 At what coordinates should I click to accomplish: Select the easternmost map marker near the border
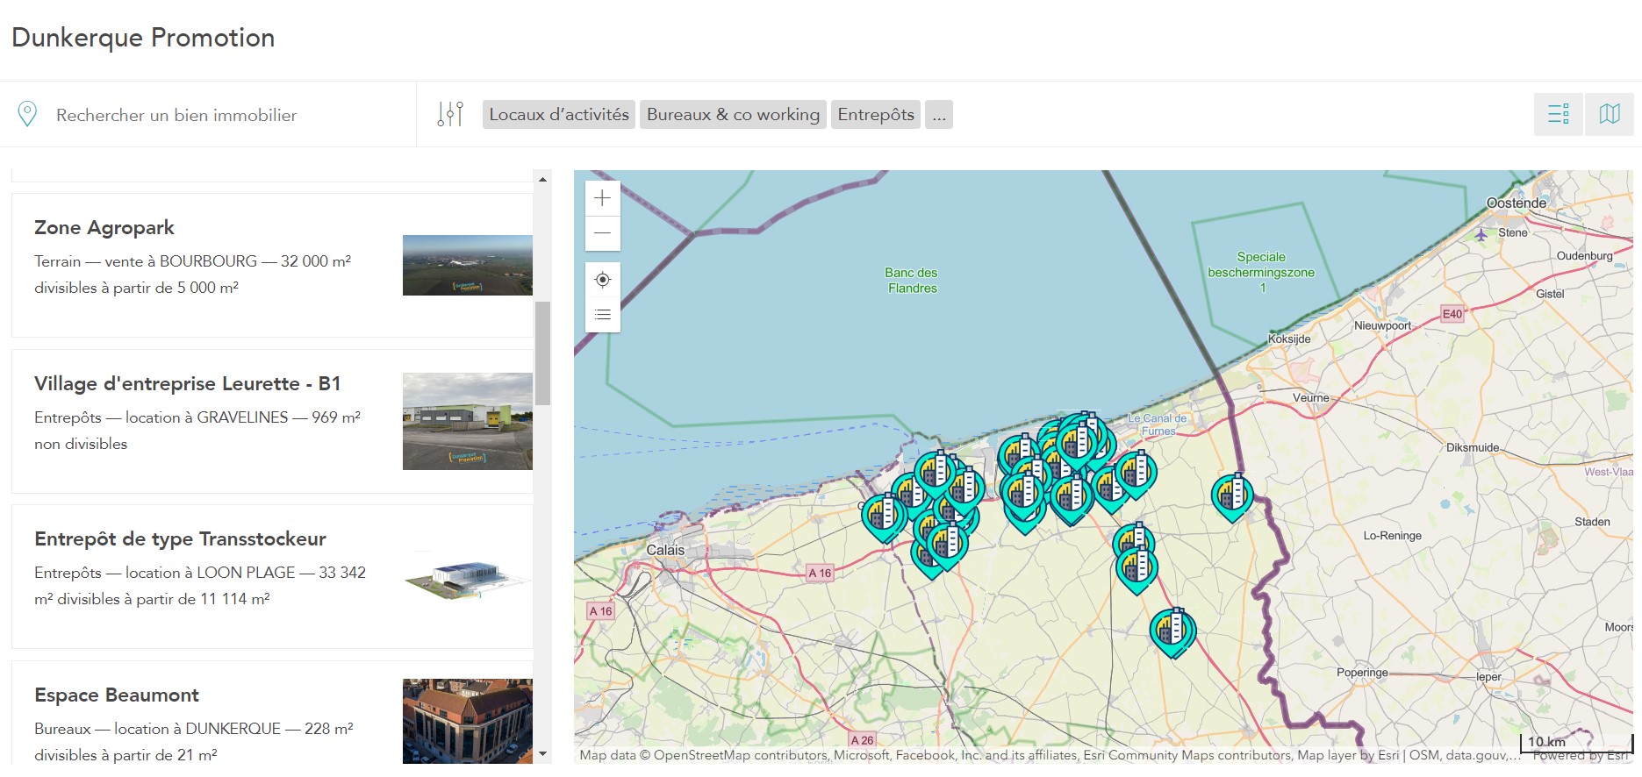(1231, 495)
